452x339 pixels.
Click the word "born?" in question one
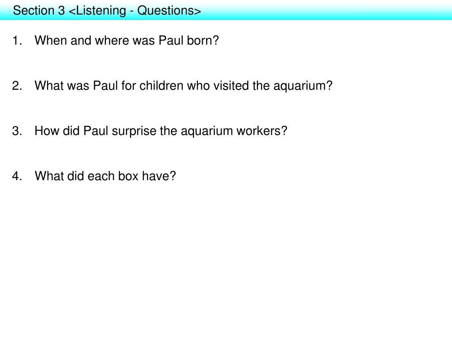pos(203,40)
